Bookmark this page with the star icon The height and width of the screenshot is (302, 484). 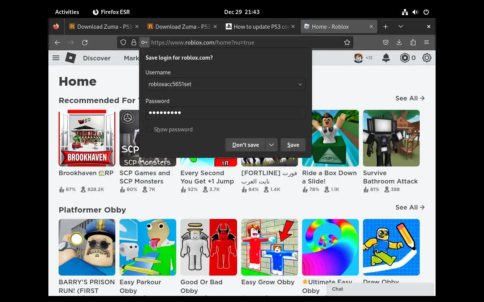pos(347,43)
